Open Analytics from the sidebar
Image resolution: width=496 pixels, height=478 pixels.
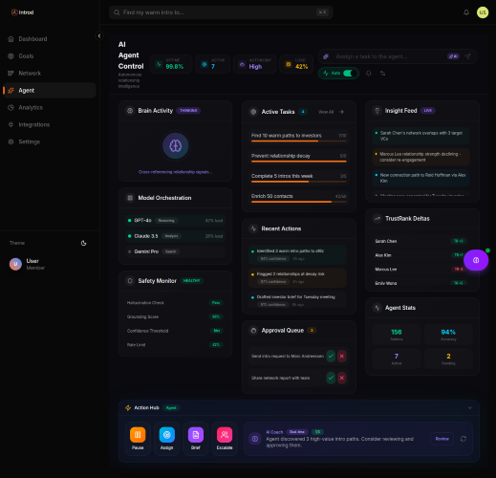pos(50,108)
